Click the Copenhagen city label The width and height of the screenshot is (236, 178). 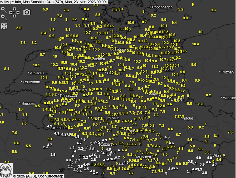click(x=162, y=7)
